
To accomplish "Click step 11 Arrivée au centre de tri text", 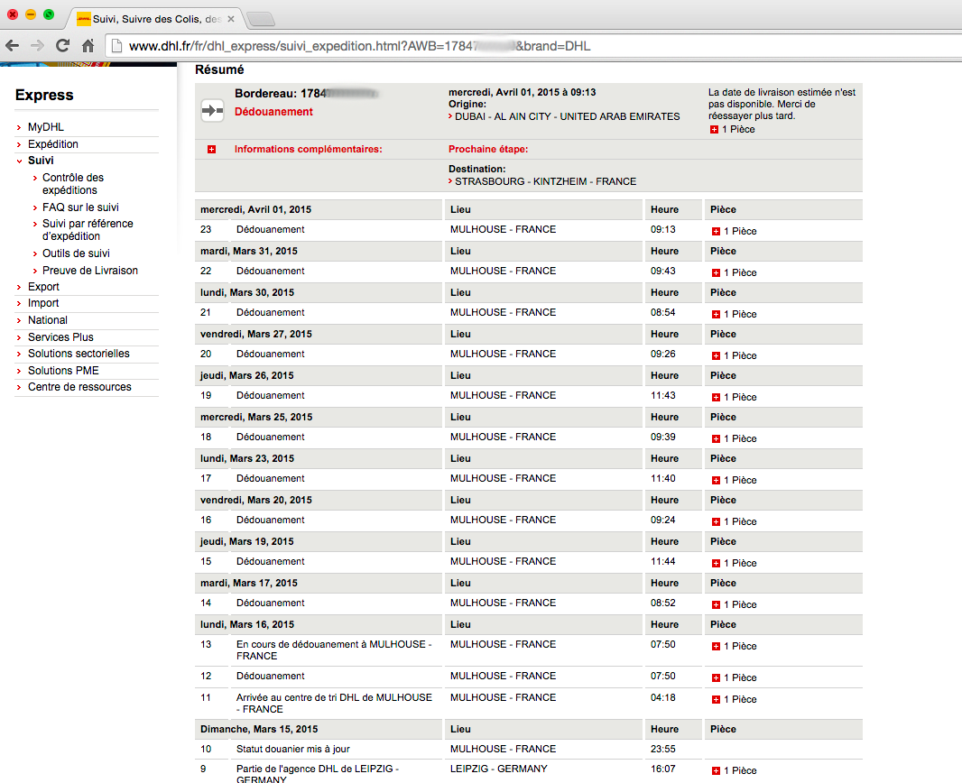I will 335,704.
